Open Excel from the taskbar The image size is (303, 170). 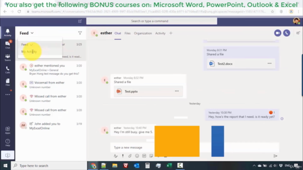point(169,166)
